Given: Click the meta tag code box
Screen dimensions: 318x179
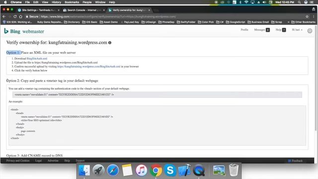Looking at the screenshot, I should tap(157, 94).
